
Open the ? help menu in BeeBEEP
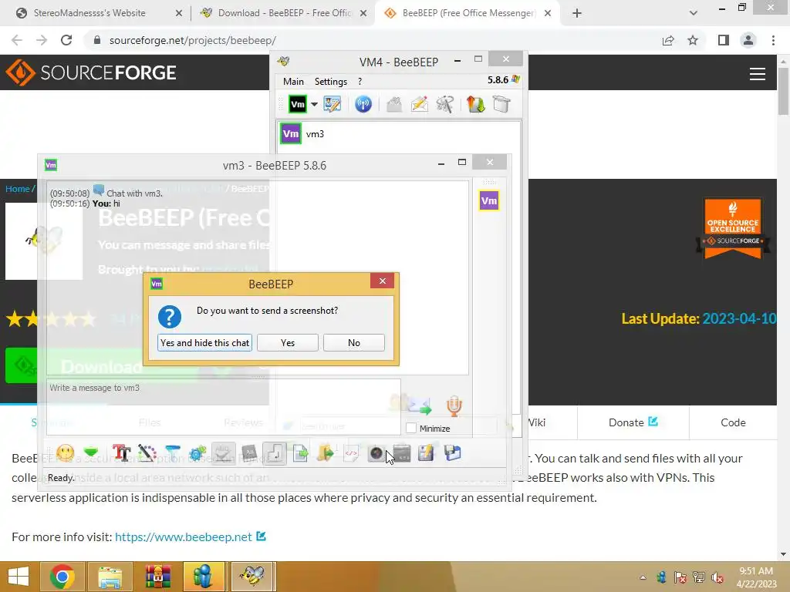point(360,82)
